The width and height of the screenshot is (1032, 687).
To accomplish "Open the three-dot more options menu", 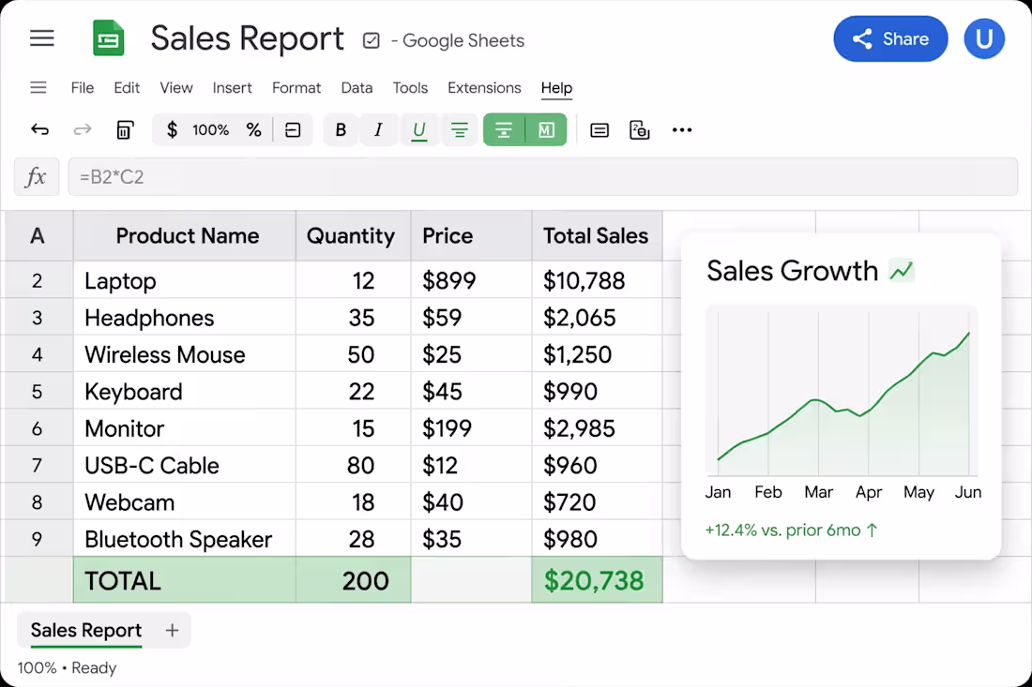I will (682, 129).
